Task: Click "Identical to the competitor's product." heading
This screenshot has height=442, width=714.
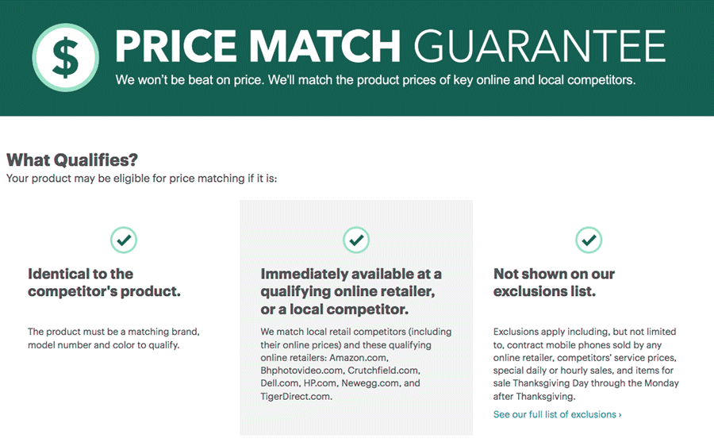Action: [104, 282]
